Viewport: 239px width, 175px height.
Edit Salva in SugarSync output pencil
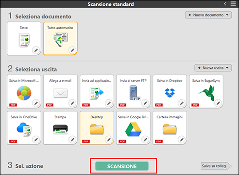click(218, 103)
